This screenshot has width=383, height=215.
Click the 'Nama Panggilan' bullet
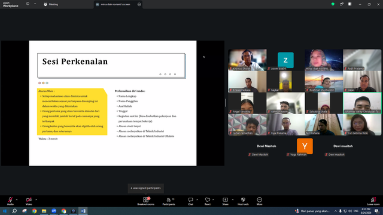(128, 101)
